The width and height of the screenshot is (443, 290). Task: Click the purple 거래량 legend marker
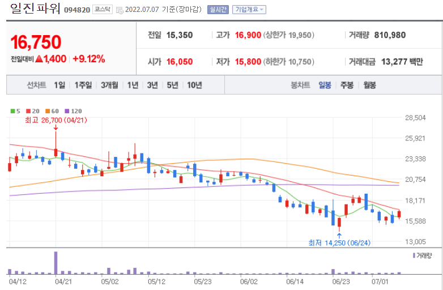(x=414, y=255)
